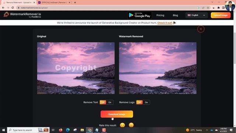Click the Original image preview
Viewport: 236px width, 133px height.
[76, 68]
